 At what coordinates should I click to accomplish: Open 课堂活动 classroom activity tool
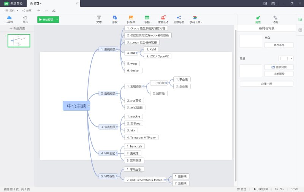click(163, 19)
